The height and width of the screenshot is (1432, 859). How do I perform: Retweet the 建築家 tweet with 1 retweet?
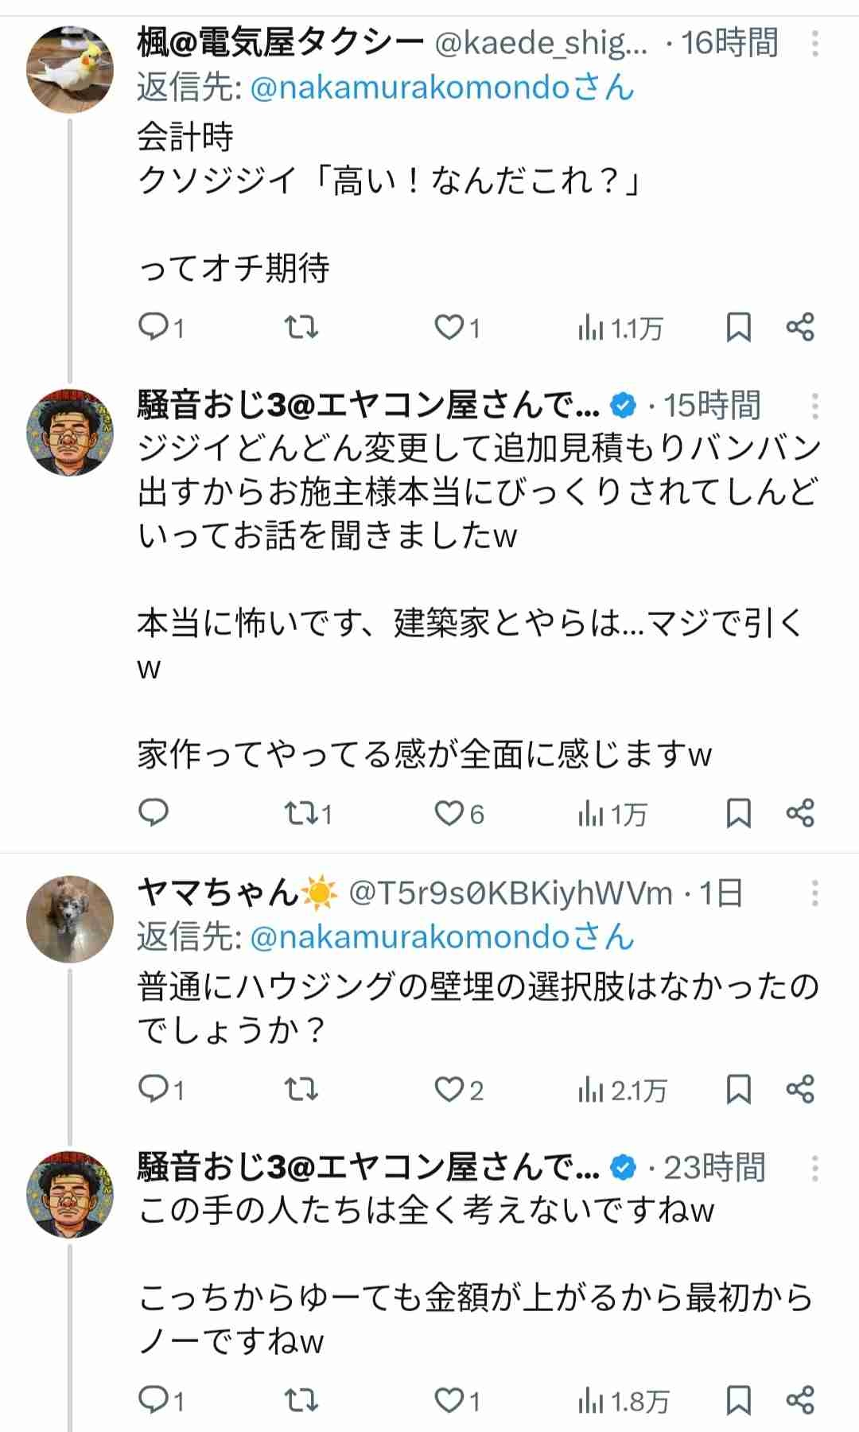301,813
